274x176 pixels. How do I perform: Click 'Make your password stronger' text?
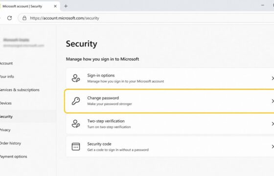[110, 104]
